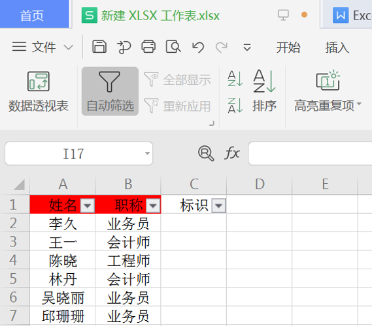
Task: Expand the Name Box dropdown arrow
Action: point(147,153)
